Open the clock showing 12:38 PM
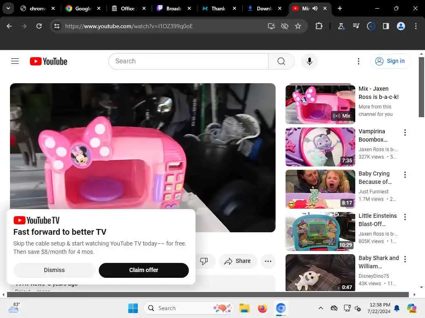425x318 pixels. [379, 308]
